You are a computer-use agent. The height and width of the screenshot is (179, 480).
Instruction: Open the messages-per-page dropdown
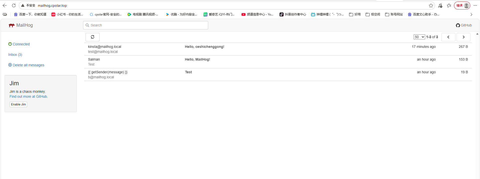[x=419, y=37]
